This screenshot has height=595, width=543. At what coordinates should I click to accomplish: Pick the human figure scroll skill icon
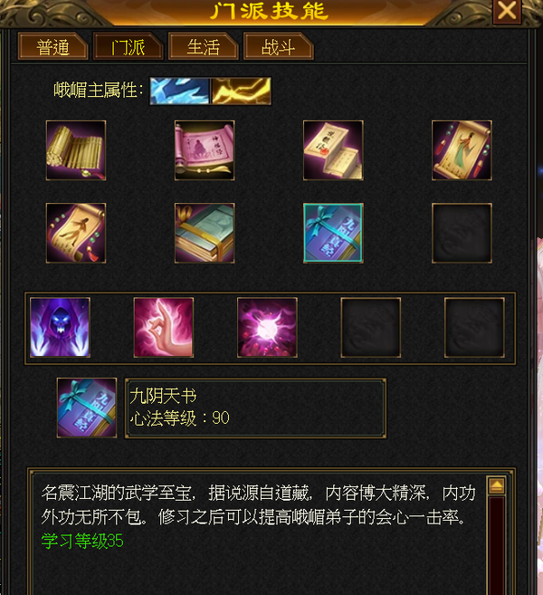coord(76,233)
